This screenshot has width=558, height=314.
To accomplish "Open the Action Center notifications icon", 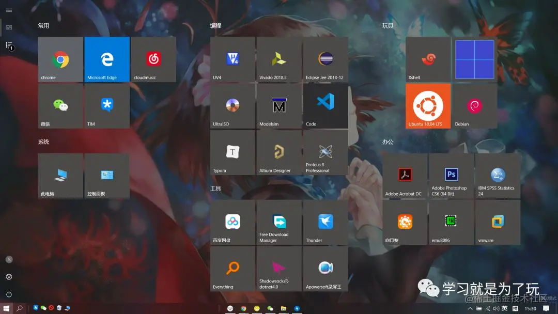I will (546, 309).
